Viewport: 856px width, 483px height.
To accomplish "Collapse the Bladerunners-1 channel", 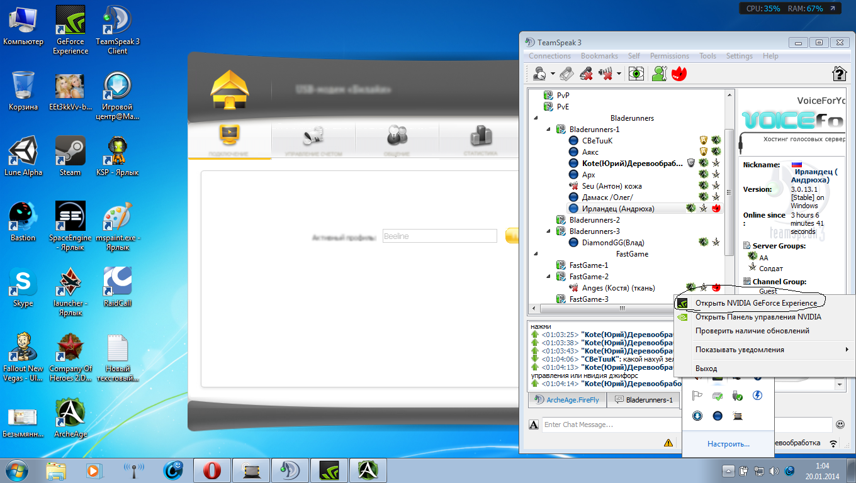I will (x=548, y=130).
